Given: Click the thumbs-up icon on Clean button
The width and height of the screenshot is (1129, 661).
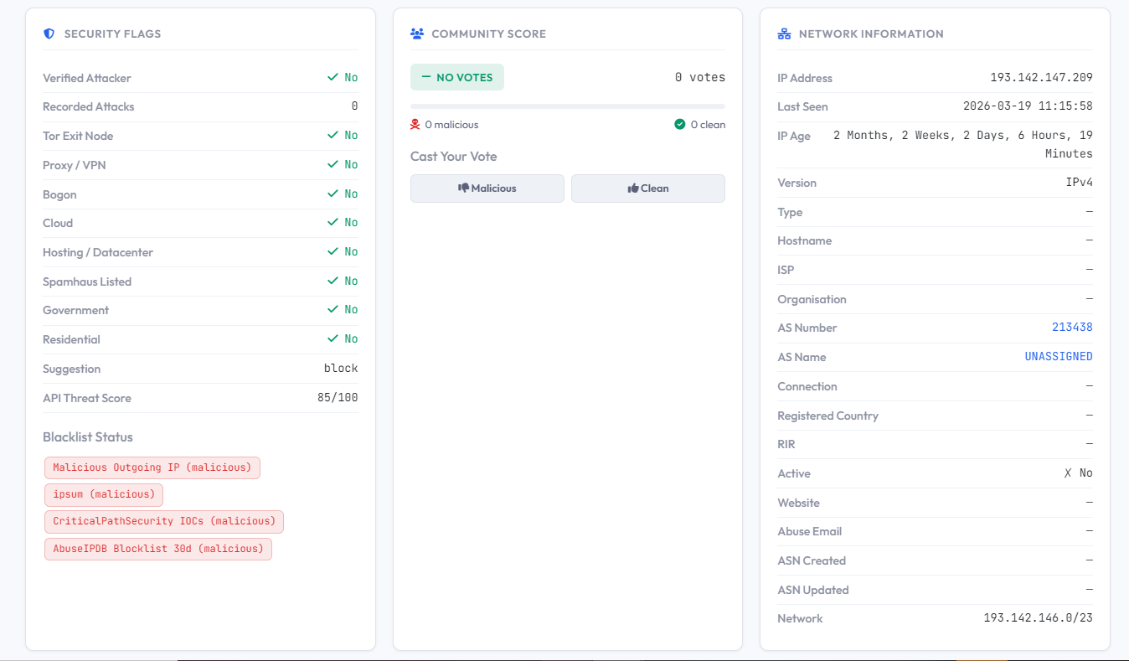Looking at the screenshot, I should pyautogui.click(x=633, y=188).
